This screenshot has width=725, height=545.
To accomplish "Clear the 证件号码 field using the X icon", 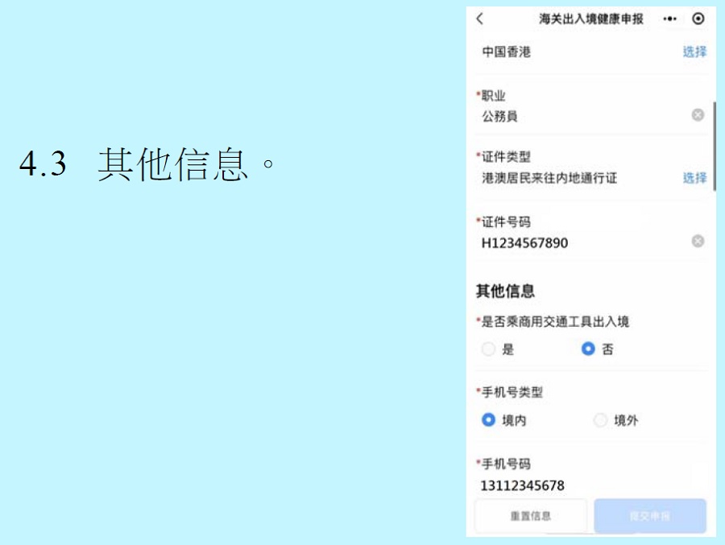I will click(698, 242).
